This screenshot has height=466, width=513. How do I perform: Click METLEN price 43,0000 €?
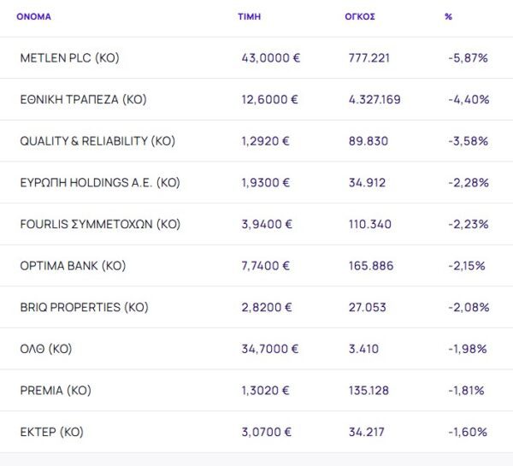(x=270, y=58)
